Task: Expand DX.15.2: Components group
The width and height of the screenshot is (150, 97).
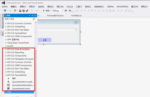Action: click(x=6, y=56)
